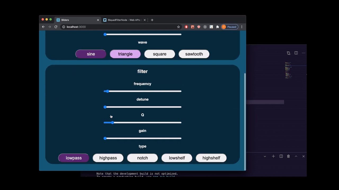
Task: Click the browser page vertical scrollbar
Action: [x=245, y=121]
